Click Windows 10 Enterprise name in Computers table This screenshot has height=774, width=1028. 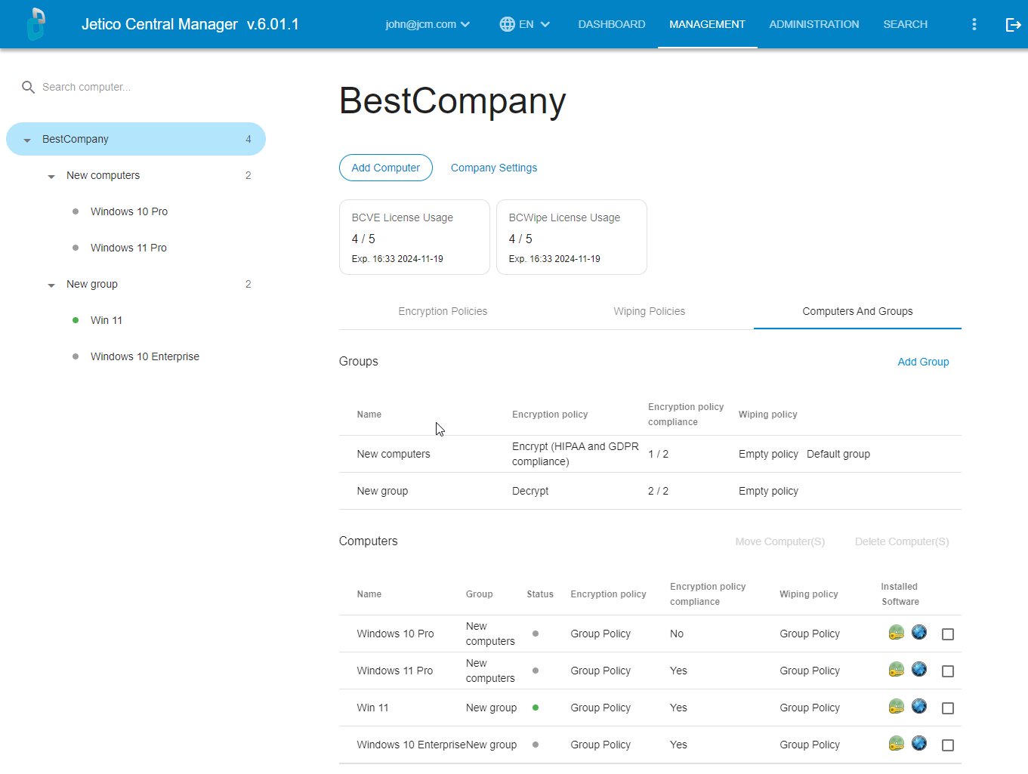click(411, 745)
